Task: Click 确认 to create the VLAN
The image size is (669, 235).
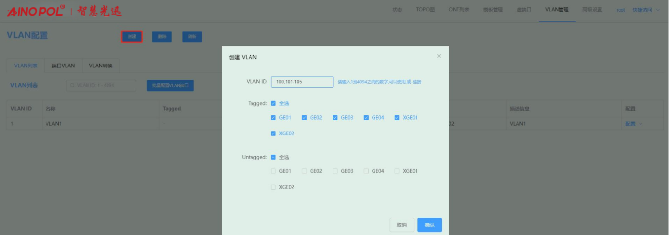Action: (429, 225)
